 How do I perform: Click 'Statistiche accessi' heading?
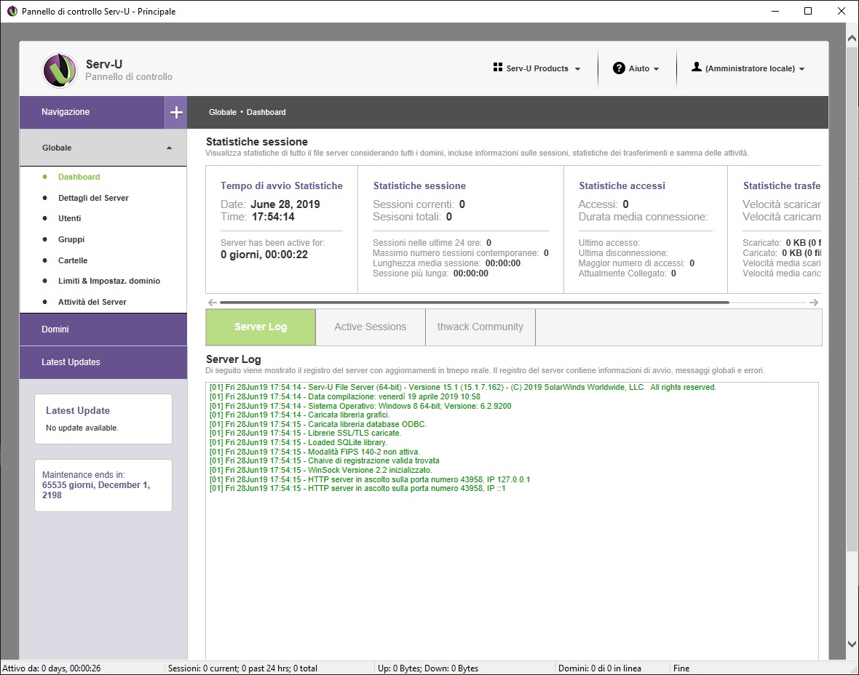(622, 185)
